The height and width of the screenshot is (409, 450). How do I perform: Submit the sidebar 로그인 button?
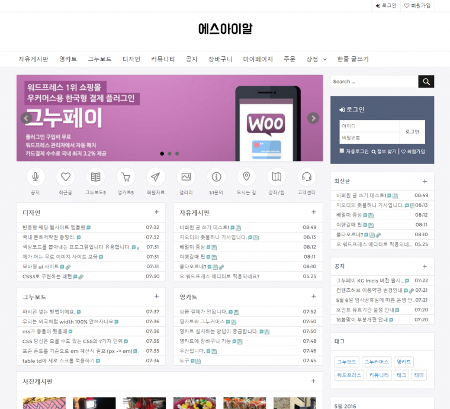click(x=412, y=131)
